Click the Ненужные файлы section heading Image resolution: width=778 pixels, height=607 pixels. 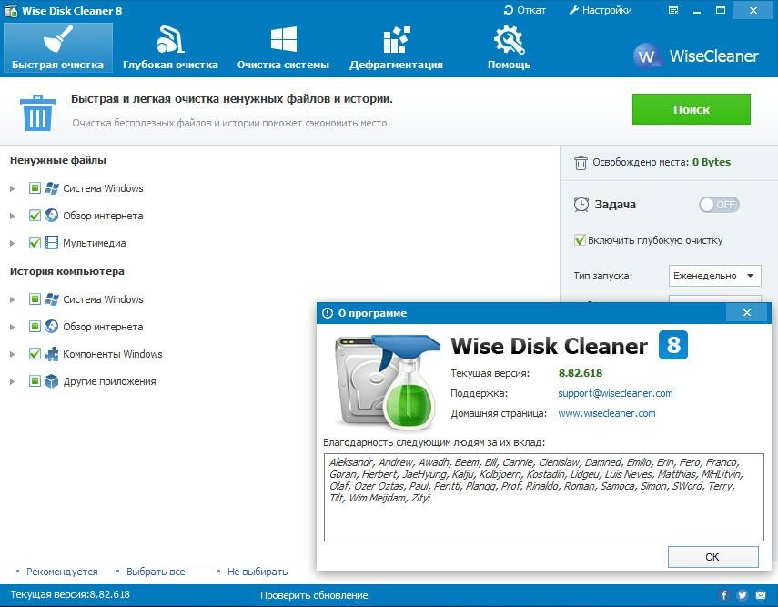coord(58,160)
